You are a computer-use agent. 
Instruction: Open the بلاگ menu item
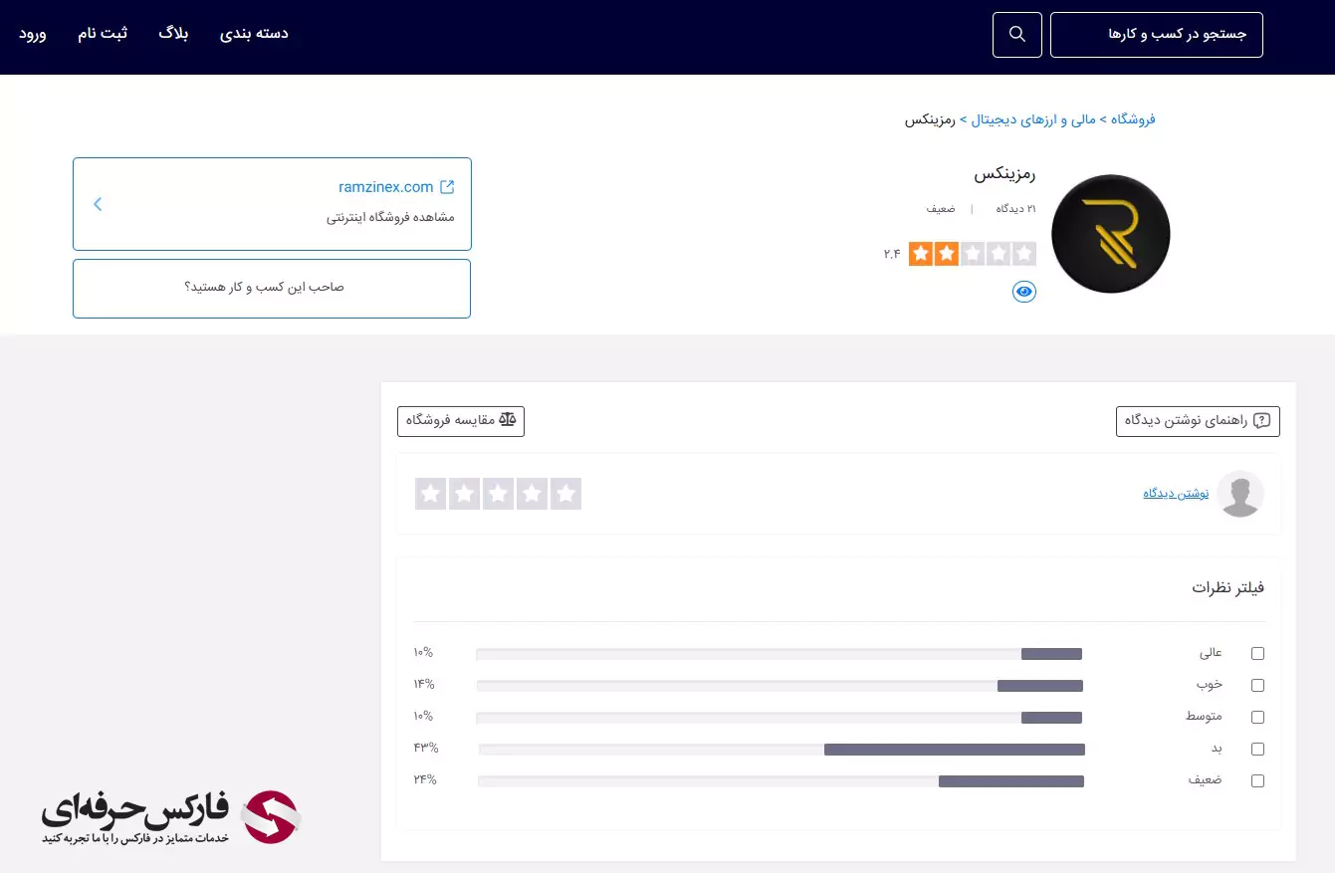pos(173,33)
